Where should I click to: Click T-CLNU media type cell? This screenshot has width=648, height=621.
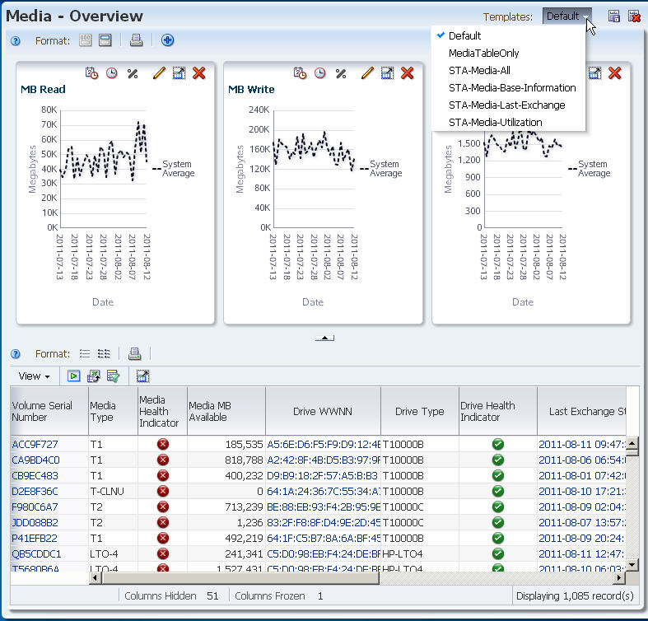pos(107,492)
